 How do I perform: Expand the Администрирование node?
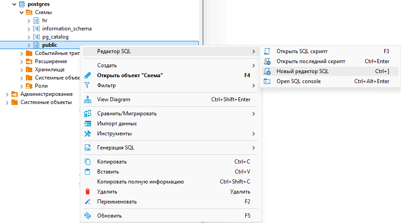coord(7,94)
